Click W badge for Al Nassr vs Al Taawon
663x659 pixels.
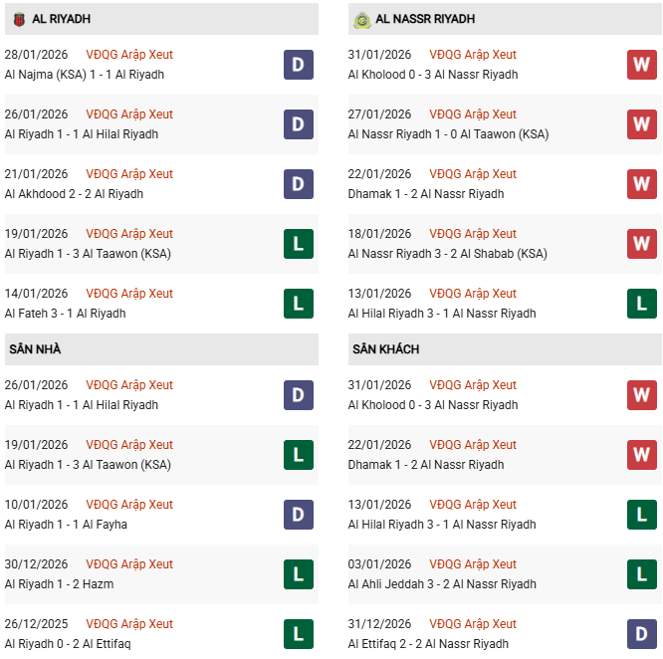pyautogui.click(x=642, y=124)
